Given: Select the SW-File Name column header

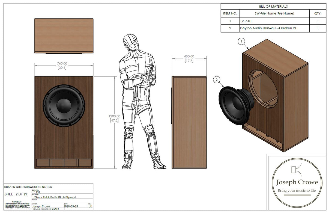Looking at the screenshot, I should pos(274,13).
